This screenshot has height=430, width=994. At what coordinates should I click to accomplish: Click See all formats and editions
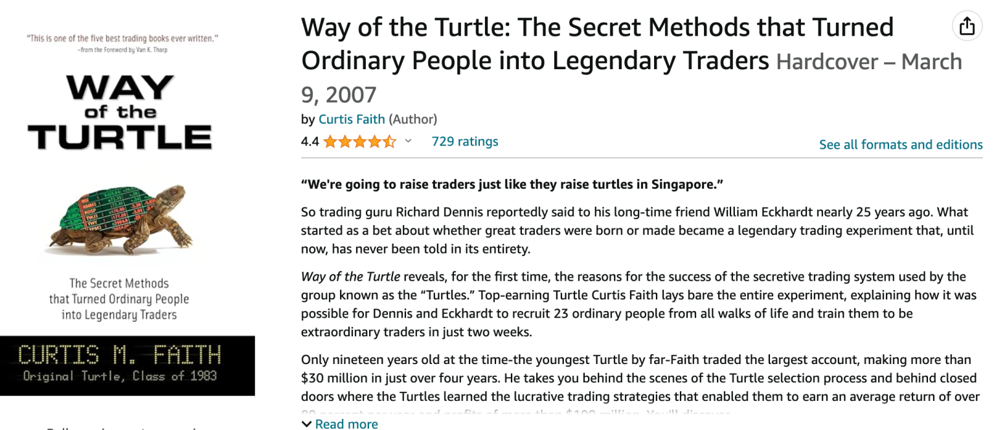click(x=900, y=144)
